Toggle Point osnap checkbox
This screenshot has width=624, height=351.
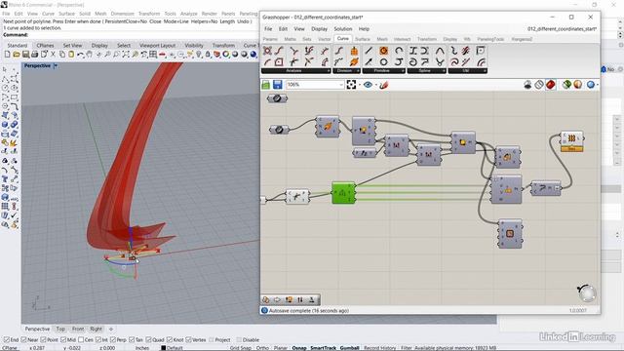[x=43, y=340]
